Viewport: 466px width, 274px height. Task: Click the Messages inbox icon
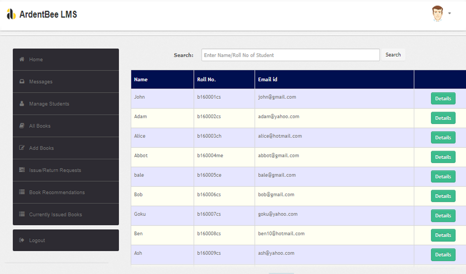pos(22,81)
